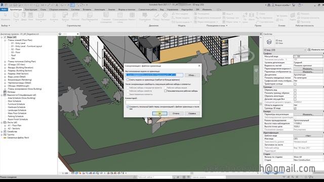324x182 pixels.
Task: Click Справка button in sync dialog
Action: click(x=192, y=113)
